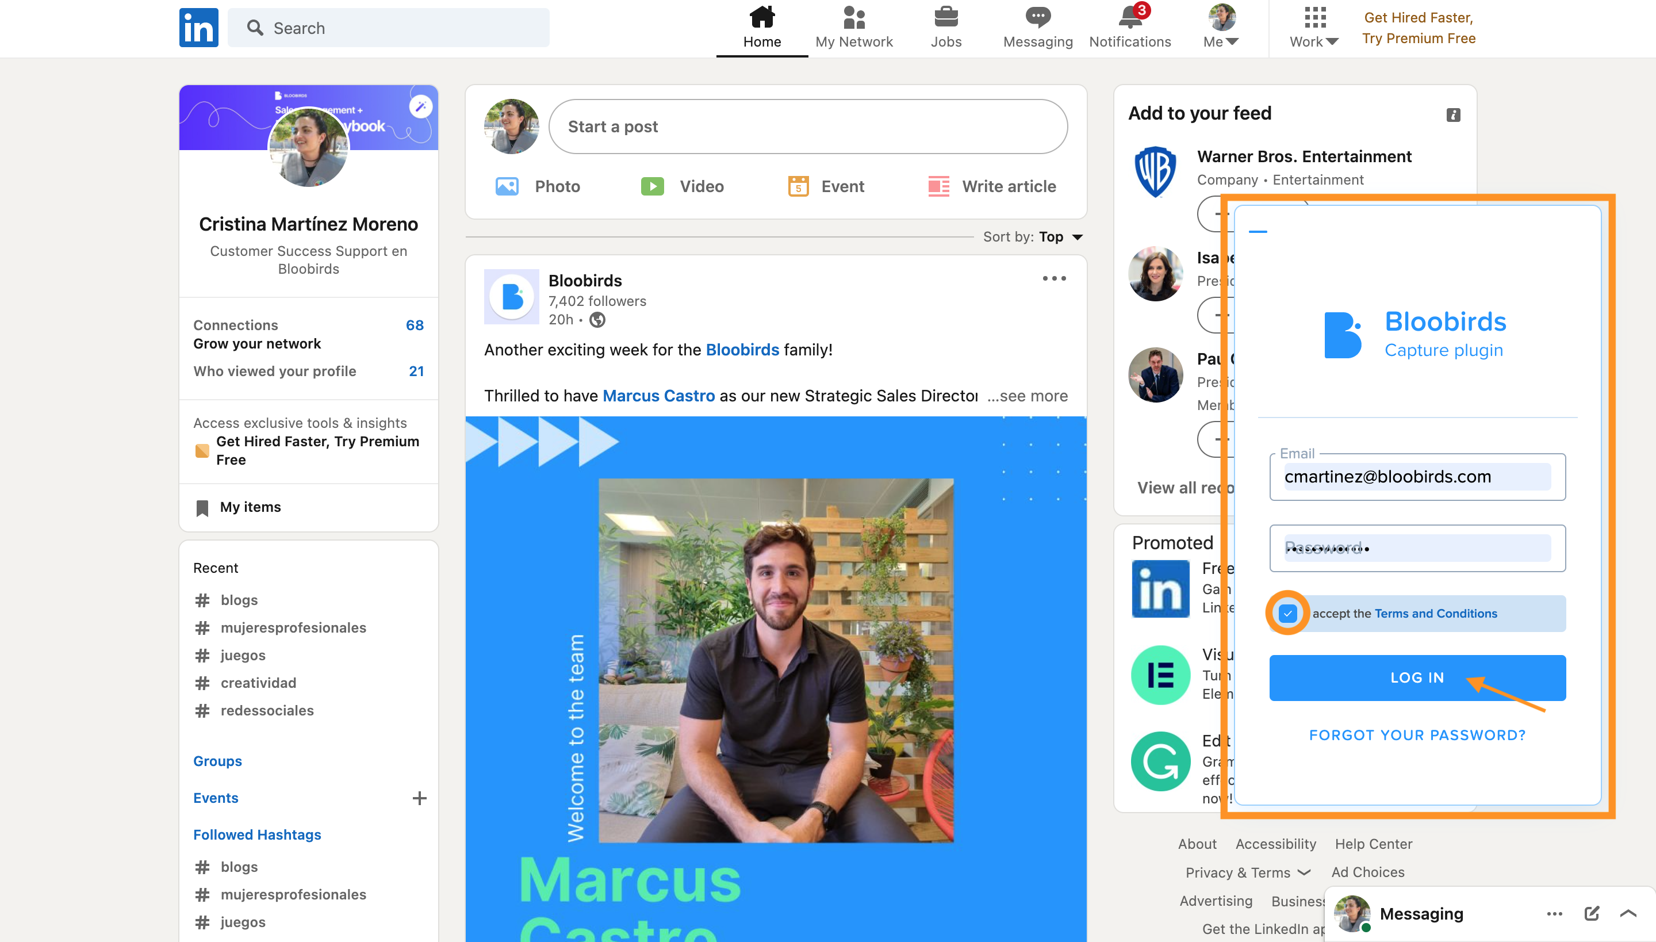Open Cristina Martínez Moreno profile photo
1656x942 pixels.
tap(309, 147)
